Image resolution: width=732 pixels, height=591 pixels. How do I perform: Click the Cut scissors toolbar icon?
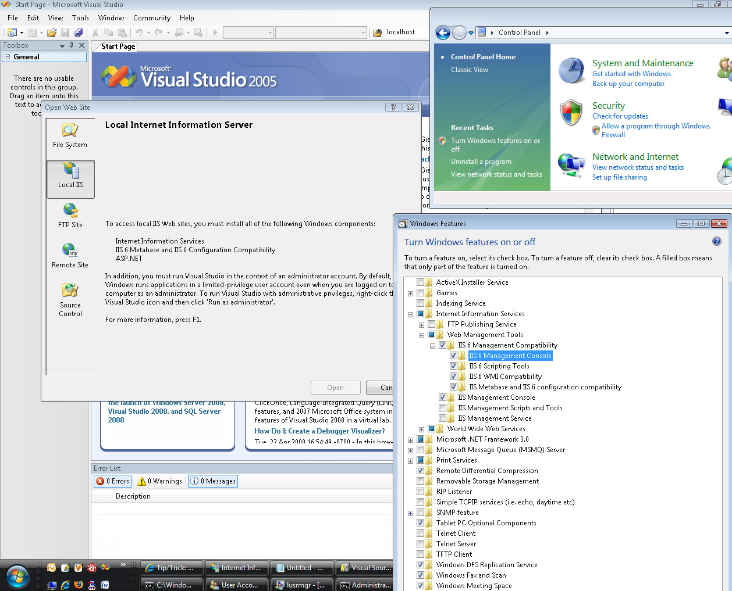(95, 33)
